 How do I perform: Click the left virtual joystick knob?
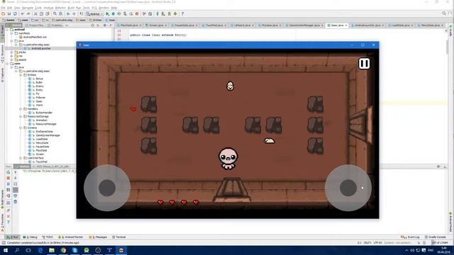pos(107,188)
